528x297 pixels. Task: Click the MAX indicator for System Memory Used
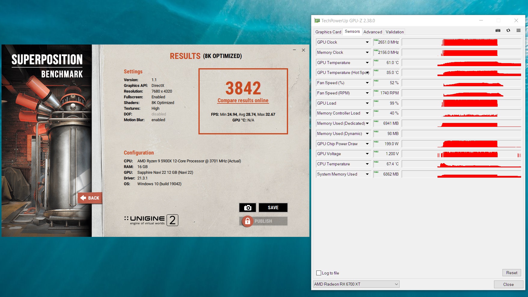pyautogui.click(x=376, y=172)
